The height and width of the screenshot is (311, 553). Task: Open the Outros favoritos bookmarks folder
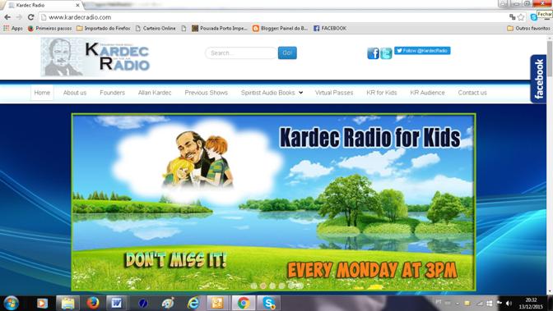pos(528,28)
